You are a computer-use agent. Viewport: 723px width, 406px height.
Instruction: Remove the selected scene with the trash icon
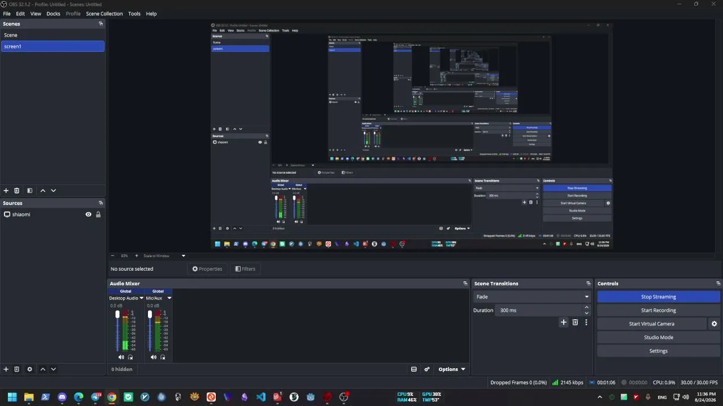16,191
